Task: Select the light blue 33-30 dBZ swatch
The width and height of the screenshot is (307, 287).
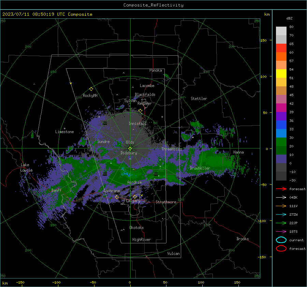Action: click(281, 133)
